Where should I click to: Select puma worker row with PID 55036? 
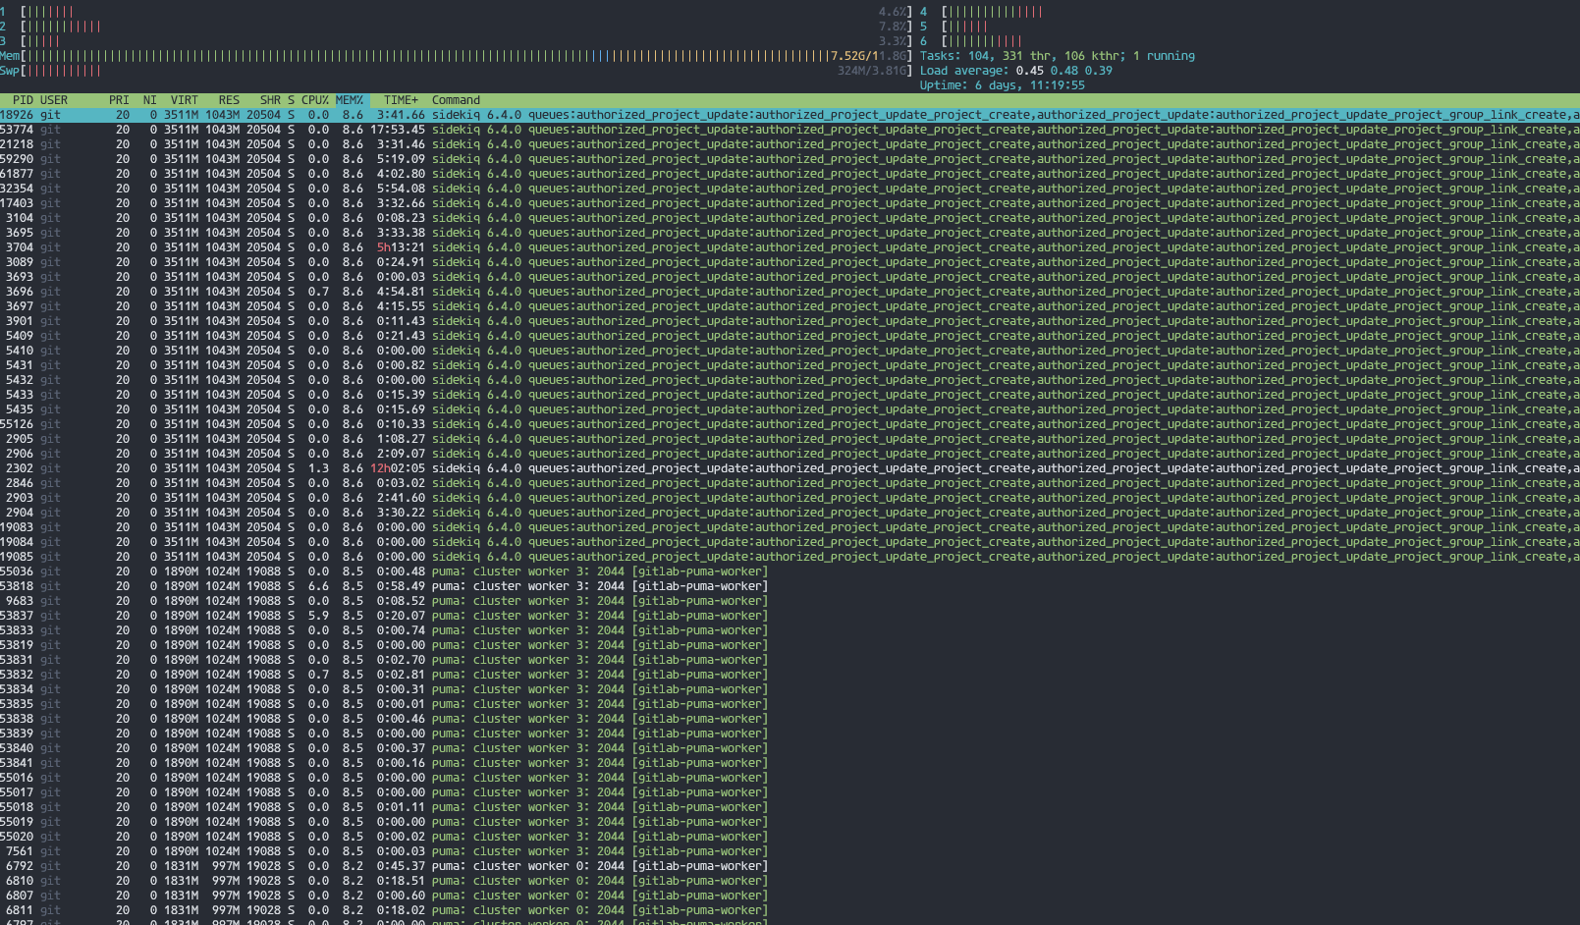790,571
